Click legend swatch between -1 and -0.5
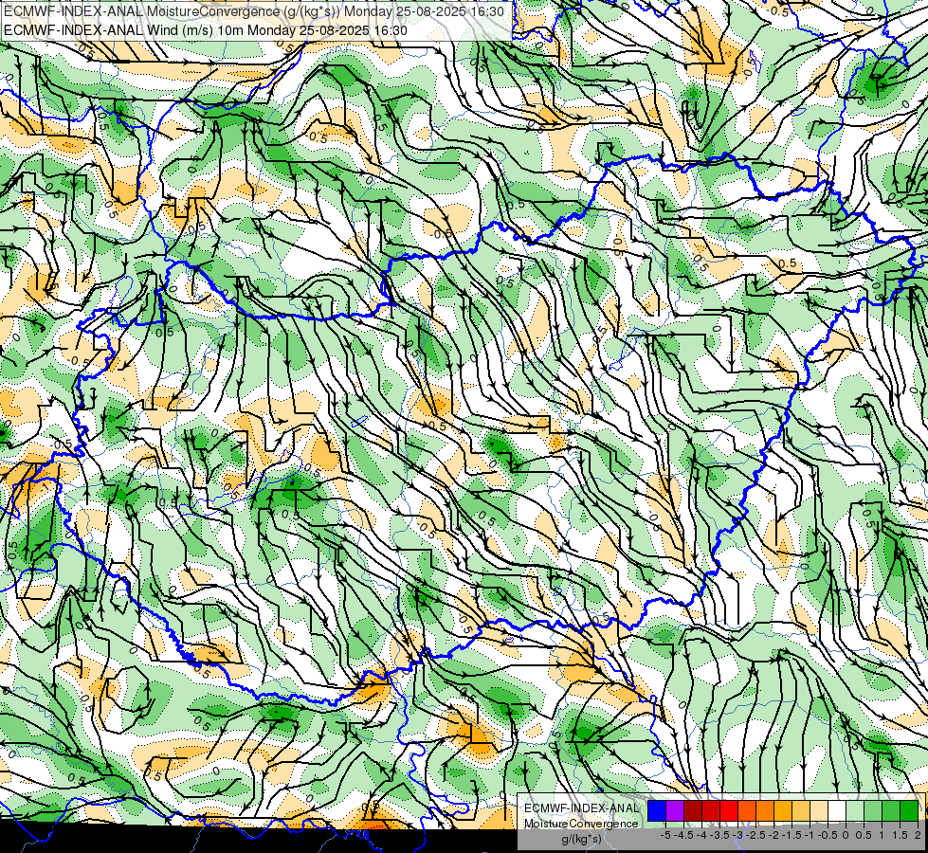This screenshot has width=928, height=853. coord(819,810)
